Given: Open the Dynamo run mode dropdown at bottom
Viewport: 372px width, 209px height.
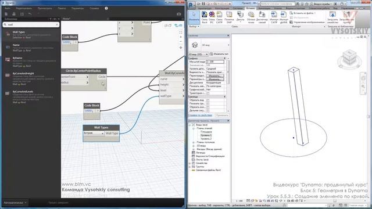Looking at the screenshot, I should (x=15, y=203).
